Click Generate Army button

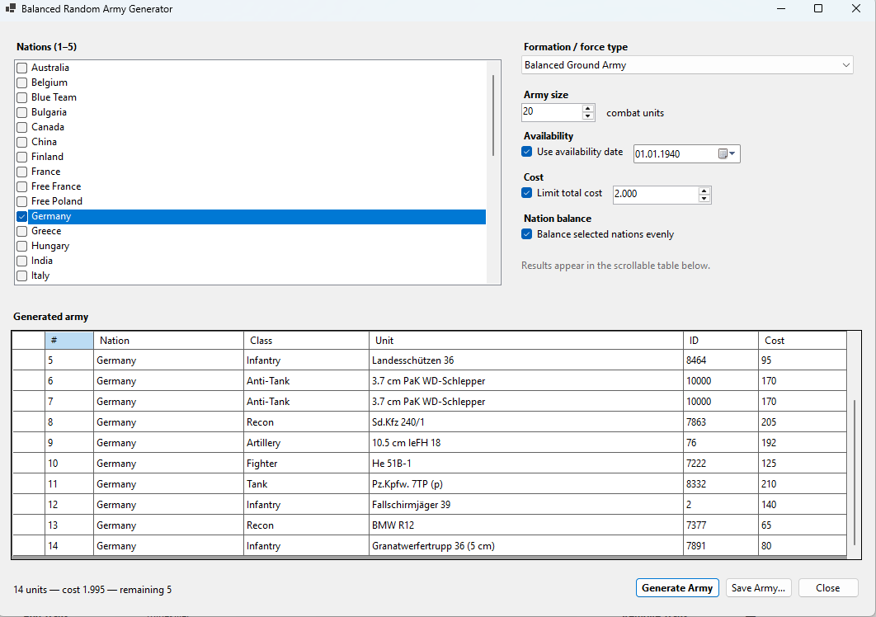677,588
